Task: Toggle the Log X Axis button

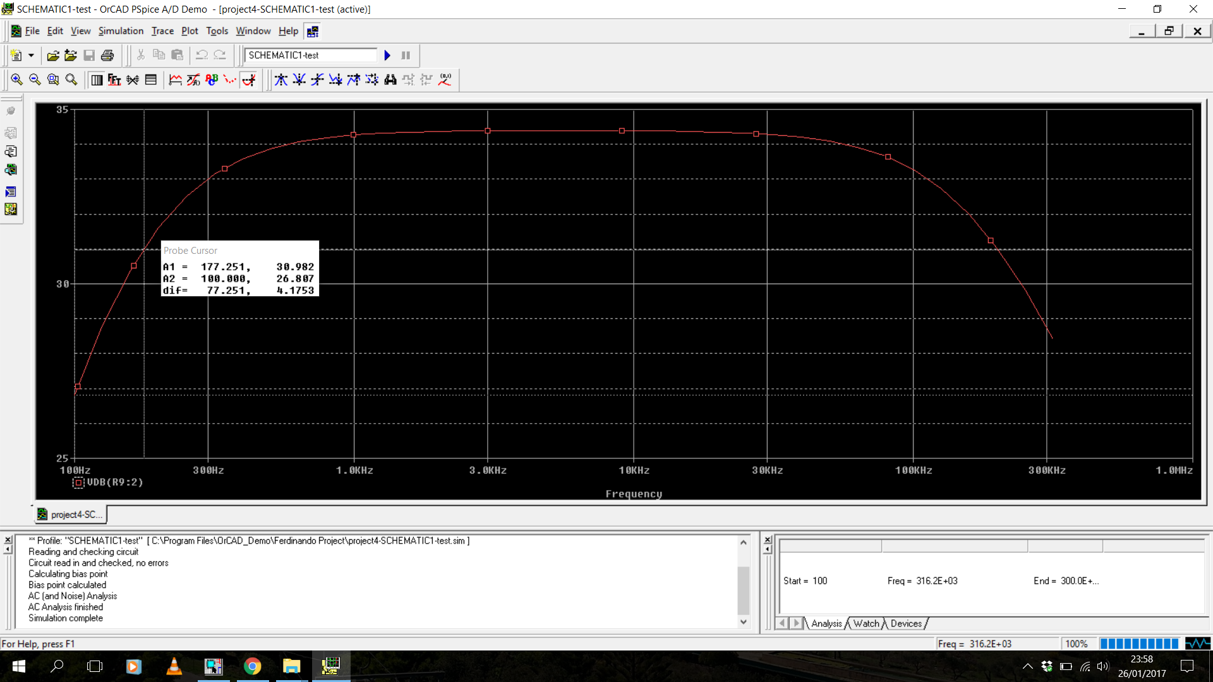Action: coord(97,80)
